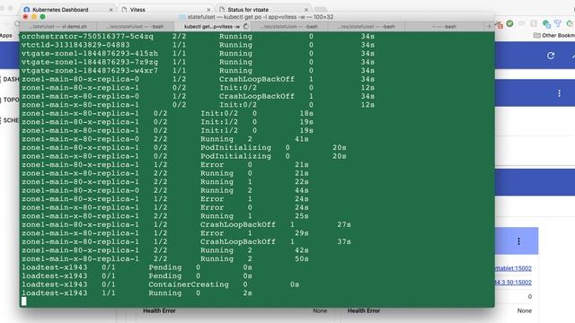575x323 pixels.
Task: Click the 'Health Error' label on the right card
Action: pyautogui.click(x=364, y=310)
